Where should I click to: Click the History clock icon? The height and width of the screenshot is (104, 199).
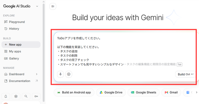coord(6,29)
